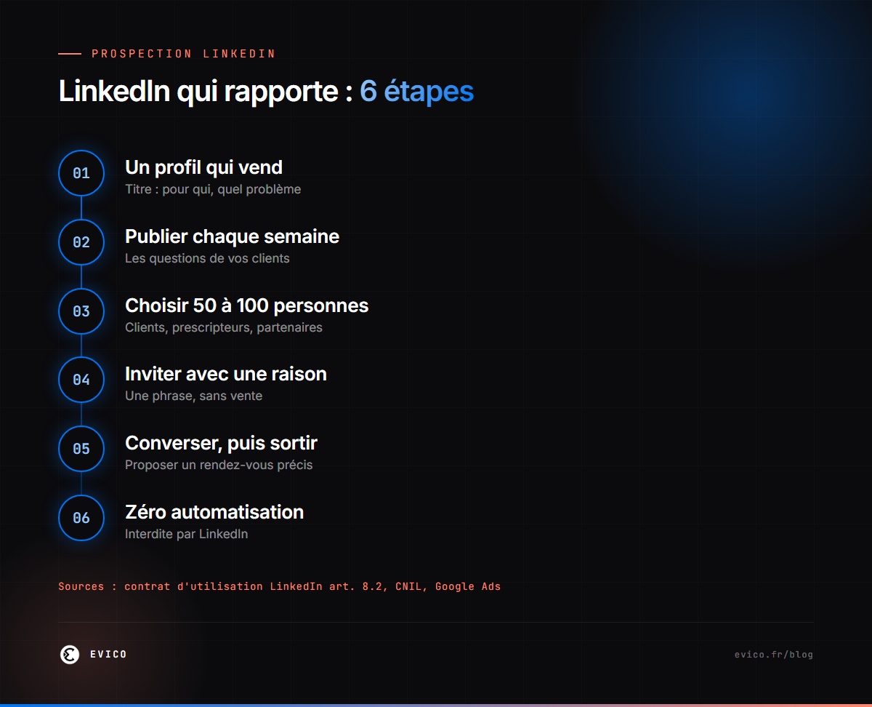Click subtitle 'Interdite par LinkedIn'
Viewport: 872px width, 707px height.
[x=186, y=534]
